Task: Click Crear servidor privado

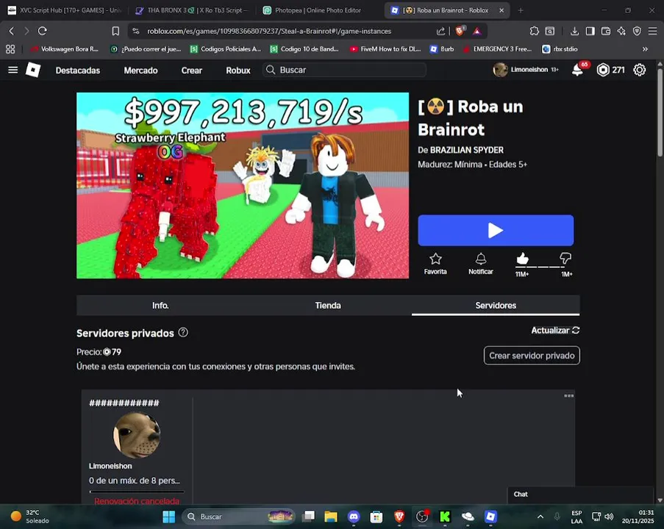Action: tap(532, 356)
